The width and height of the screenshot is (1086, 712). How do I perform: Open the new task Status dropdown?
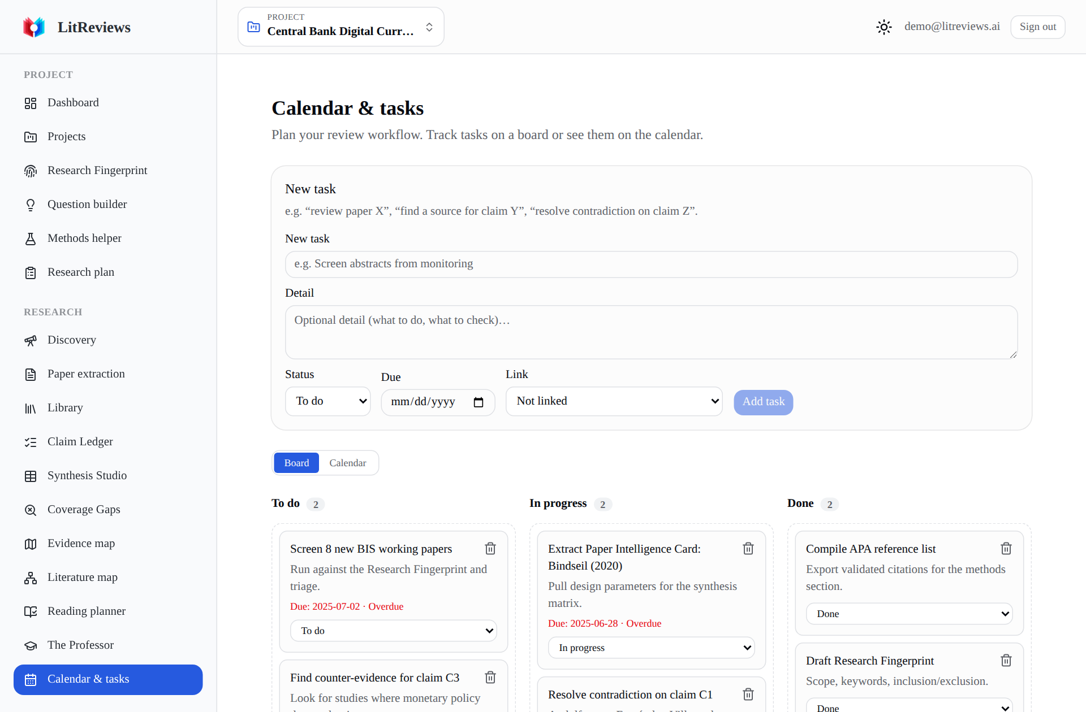(327, 401)
